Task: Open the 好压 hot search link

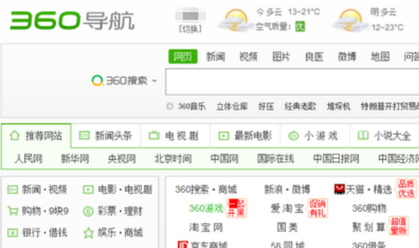Action: [266, 106]
